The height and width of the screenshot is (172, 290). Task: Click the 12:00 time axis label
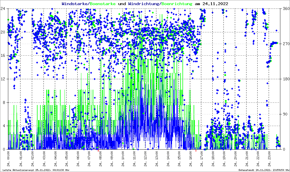(146, 159)
